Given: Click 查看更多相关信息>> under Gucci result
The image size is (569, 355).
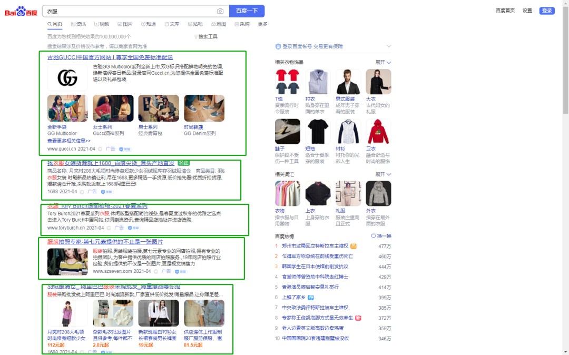Looking at the screenshot, I should coord(69,141).
